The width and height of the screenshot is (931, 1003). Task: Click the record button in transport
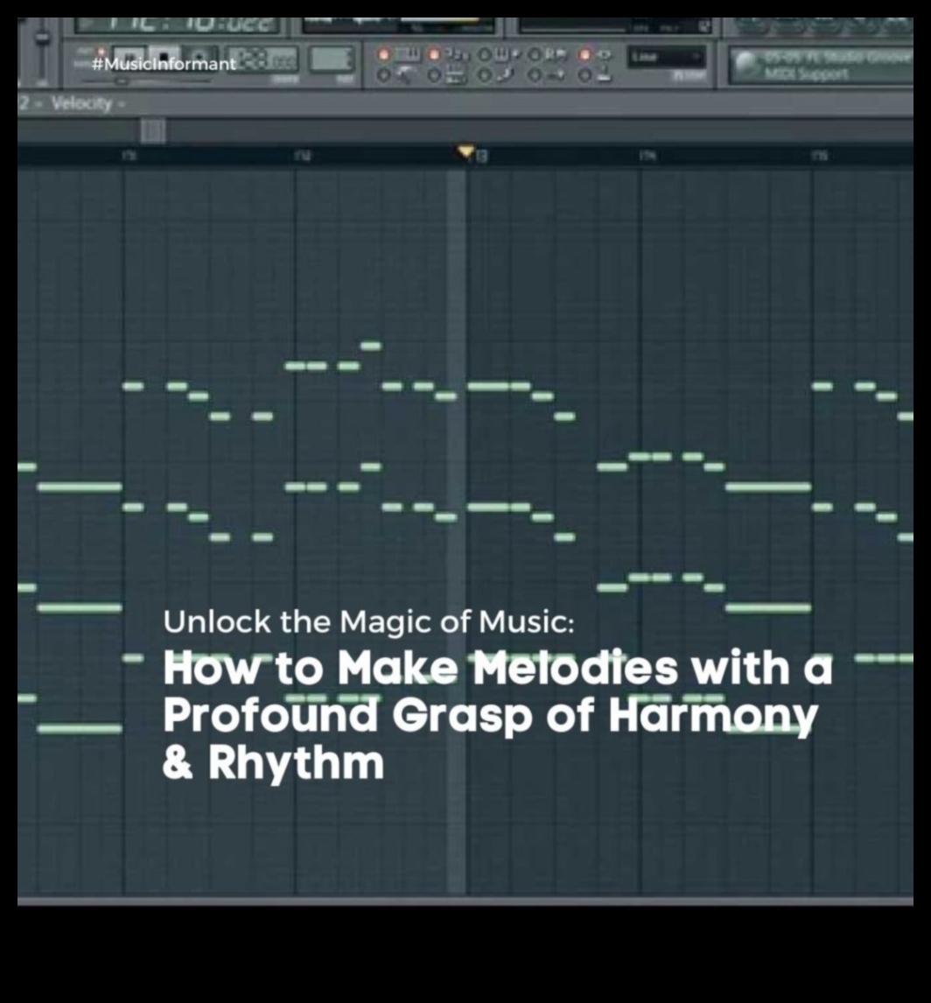tap(199, 60)
